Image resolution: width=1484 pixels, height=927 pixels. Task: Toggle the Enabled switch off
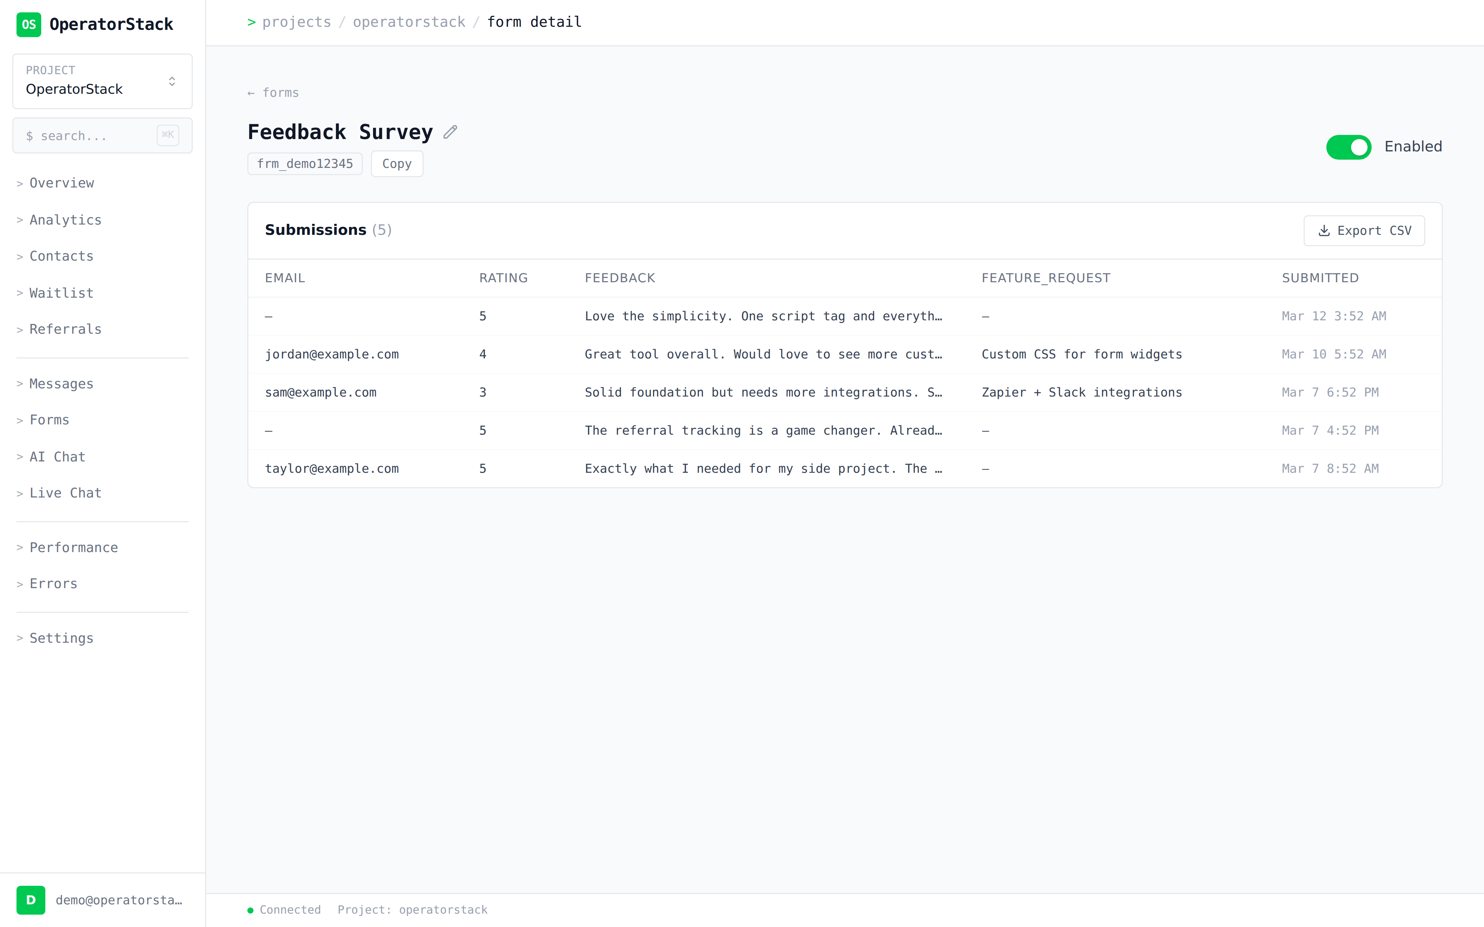(1348, 147)
